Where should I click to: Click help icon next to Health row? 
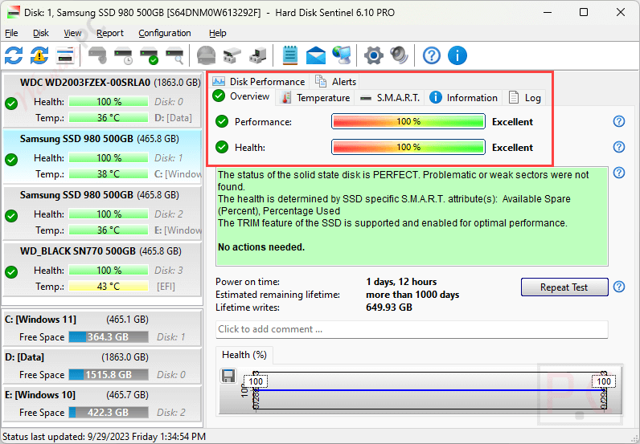619,147
